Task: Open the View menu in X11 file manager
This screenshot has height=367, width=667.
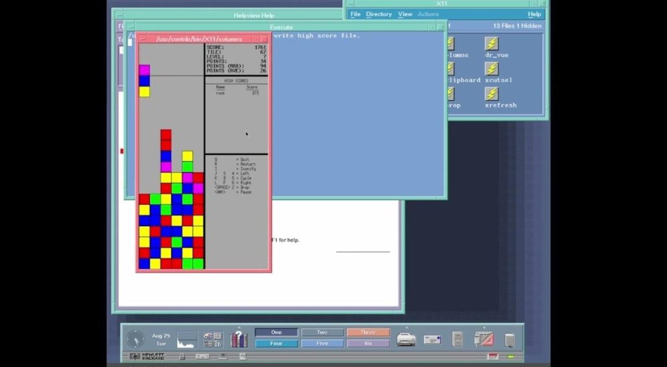Action: tap(405, 14)
